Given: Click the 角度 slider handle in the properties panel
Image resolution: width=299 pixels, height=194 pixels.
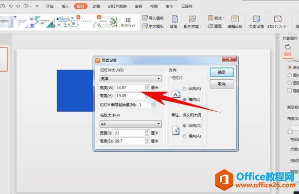Looking at the screenshot, I should (290, 131).
